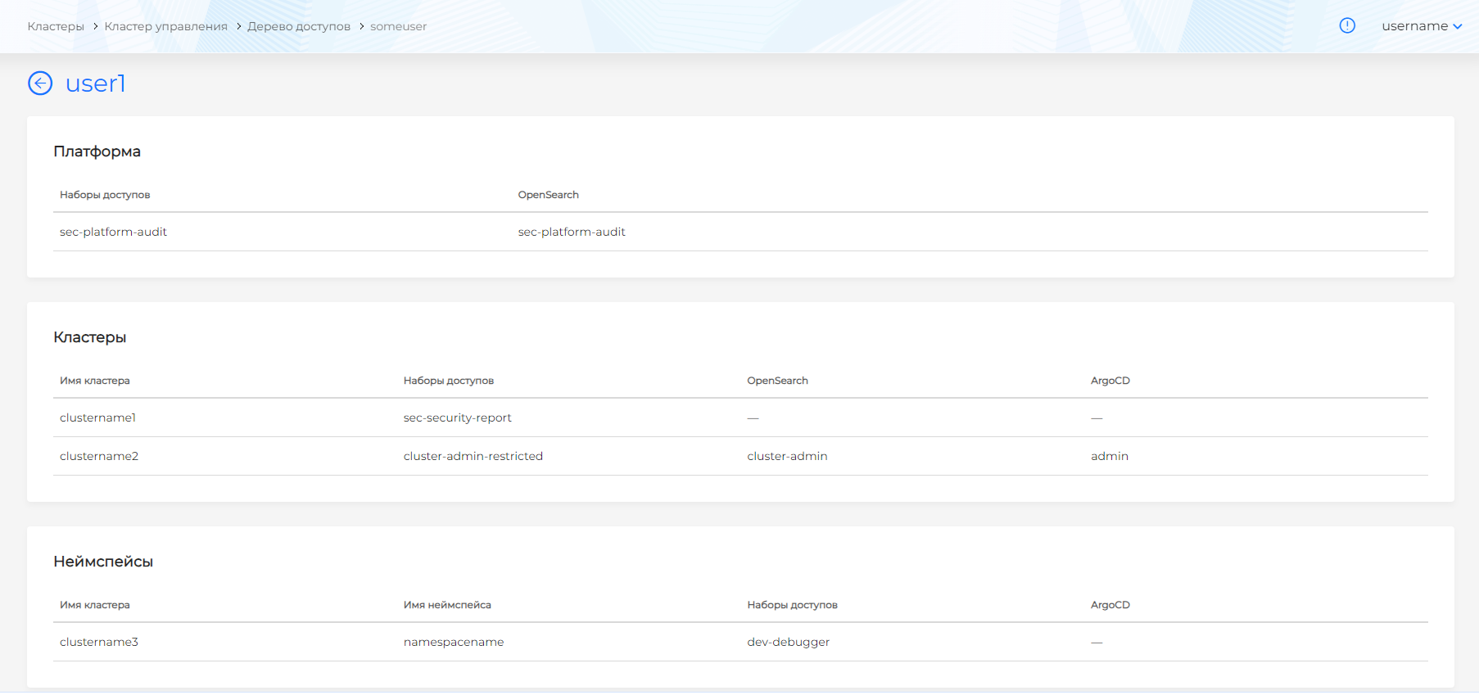Open the info notification icon in header
This screenshot has width=1479, height=695.
(1347, 26)
